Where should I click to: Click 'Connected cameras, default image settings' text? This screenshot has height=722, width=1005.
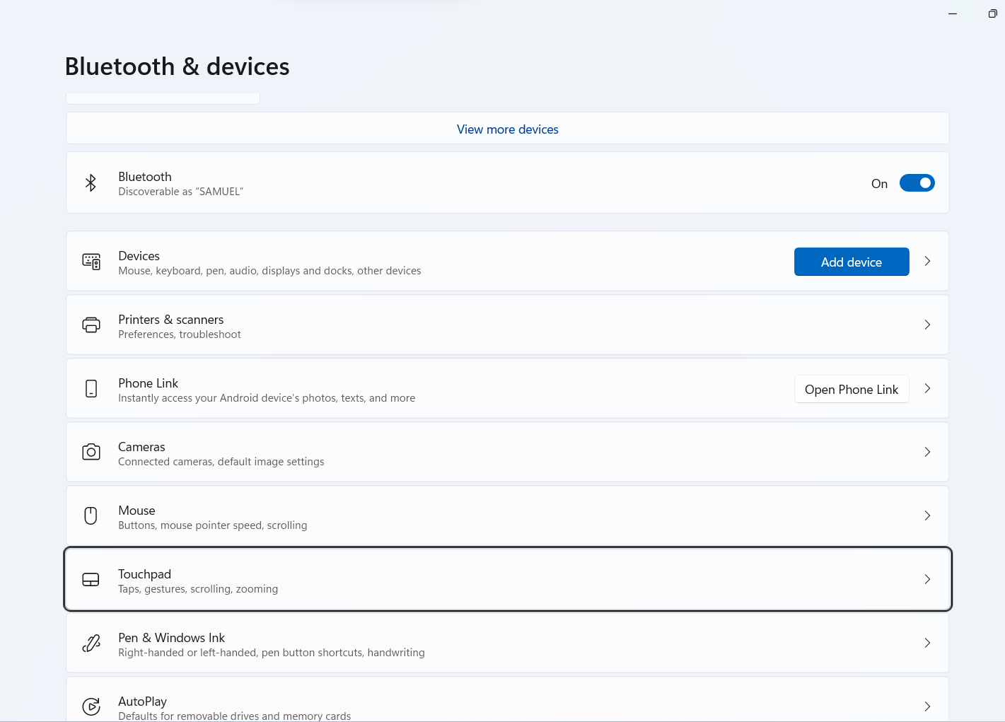tap(221, 462)
